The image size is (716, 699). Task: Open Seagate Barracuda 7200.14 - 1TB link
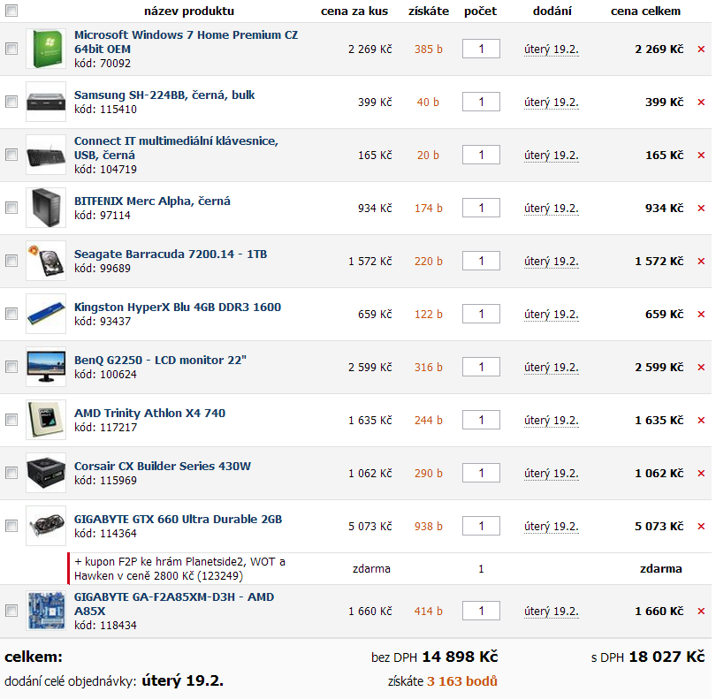171,254
